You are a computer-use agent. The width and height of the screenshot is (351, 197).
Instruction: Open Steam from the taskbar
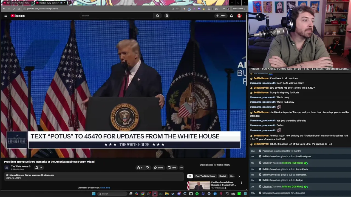pyautogui.click(x=173, y=194)
